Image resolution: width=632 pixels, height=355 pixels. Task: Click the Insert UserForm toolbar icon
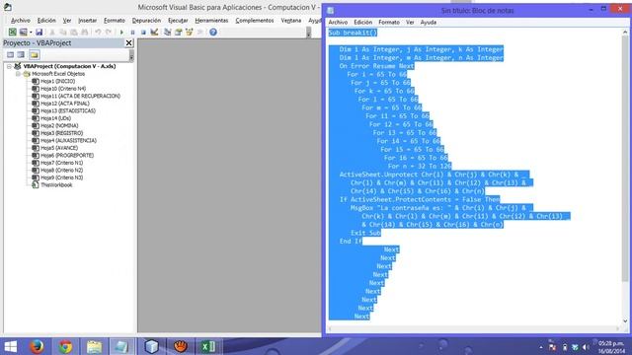coord(23,32)
